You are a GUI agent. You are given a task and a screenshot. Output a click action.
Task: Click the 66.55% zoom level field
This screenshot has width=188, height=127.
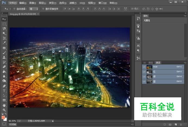pos(12,121)
